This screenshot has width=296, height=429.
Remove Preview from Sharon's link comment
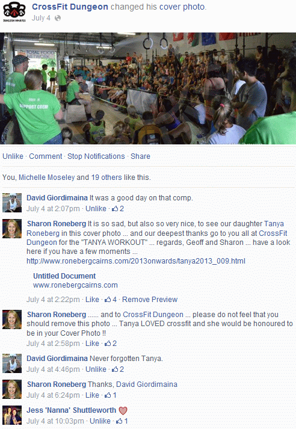pos(150,300)
